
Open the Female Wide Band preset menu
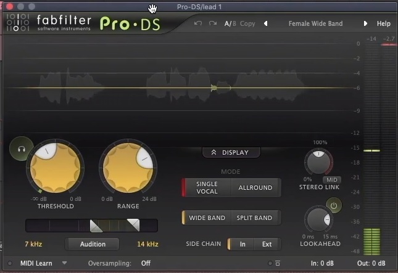(x=315, y=23)
